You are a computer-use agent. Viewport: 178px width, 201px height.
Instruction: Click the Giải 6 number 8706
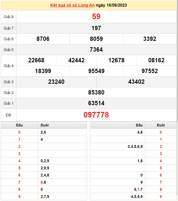(x=43, y=39)
